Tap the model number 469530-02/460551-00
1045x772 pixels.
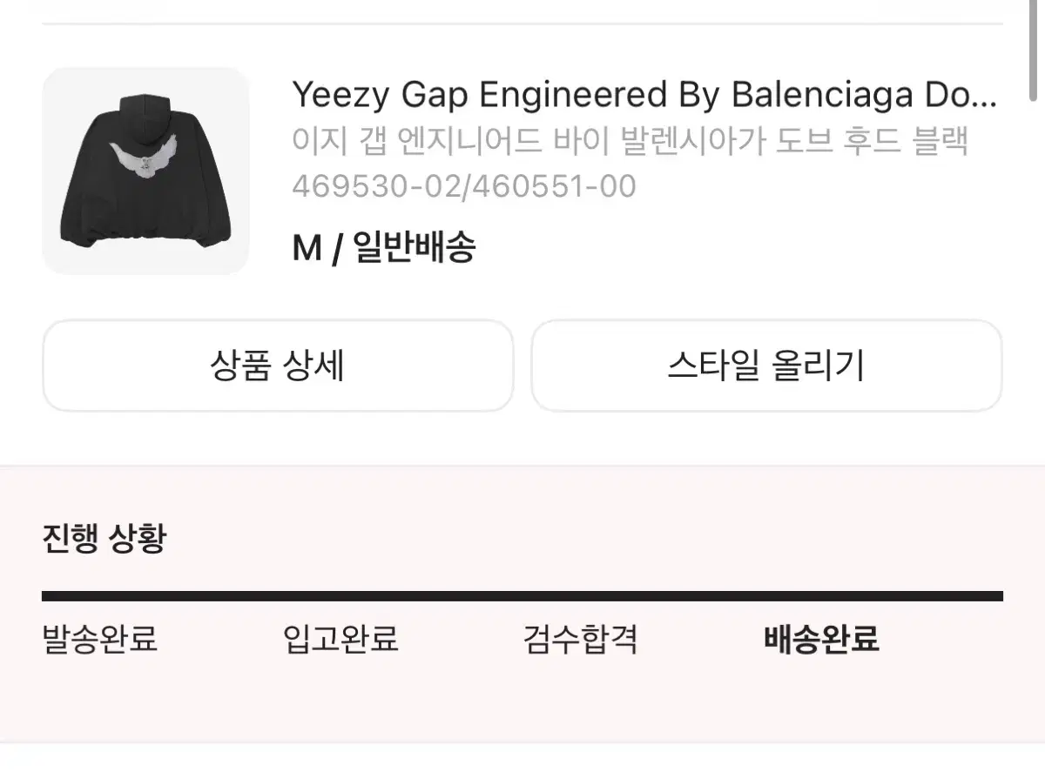pyautogui.click(x=464, y=186)
